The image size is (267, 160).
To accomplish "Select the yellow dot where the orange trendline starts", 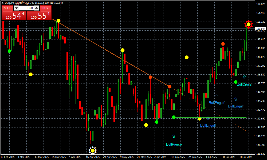I will [58, 21].
